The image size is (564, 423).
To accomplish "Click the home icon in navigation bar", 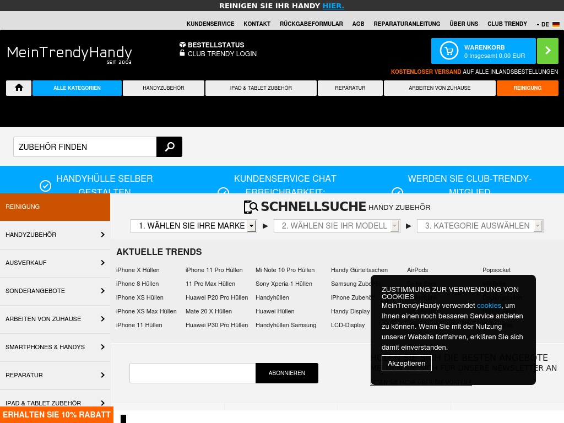I will pos(19,88).
